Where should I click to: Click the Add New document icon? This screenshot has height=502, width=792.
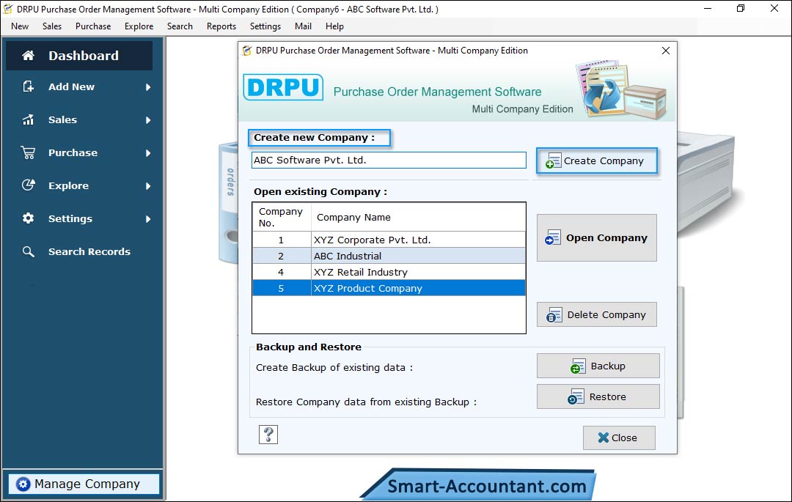pyautogui.click(x=29, y=86)
